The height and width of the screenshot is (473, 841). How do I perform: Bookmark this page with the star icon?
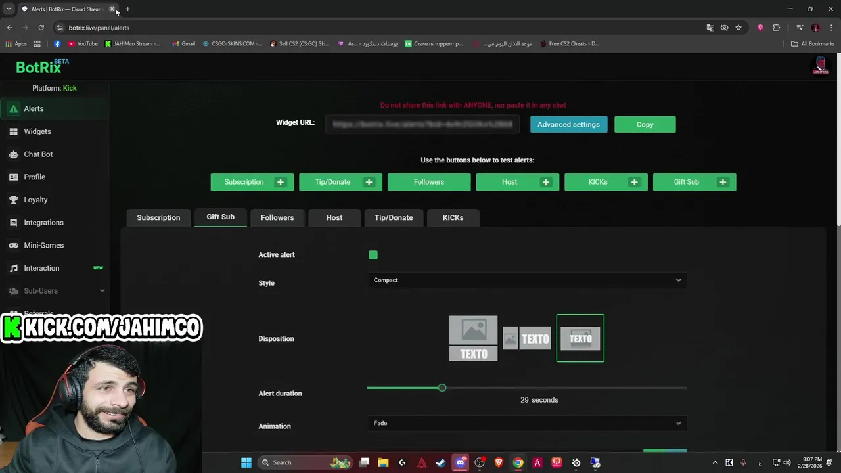click(739, 28)
